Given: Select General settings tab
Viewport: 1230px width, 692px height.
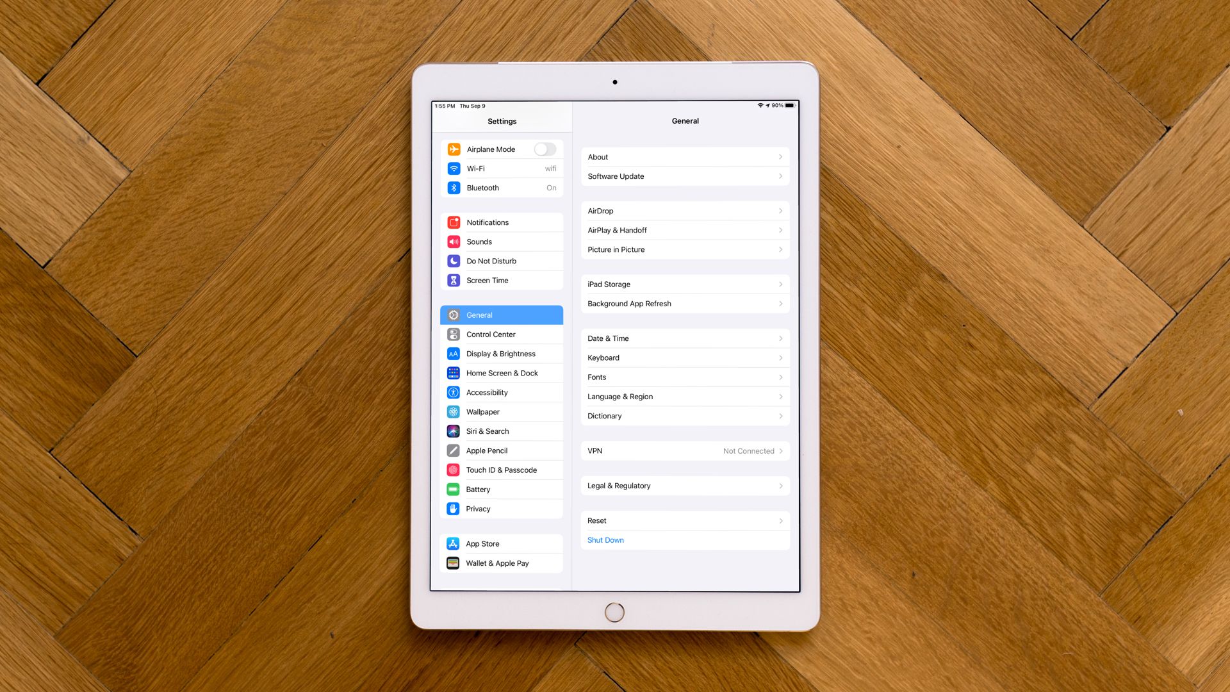Looking at the screenshot, I should tap(503, 315).
